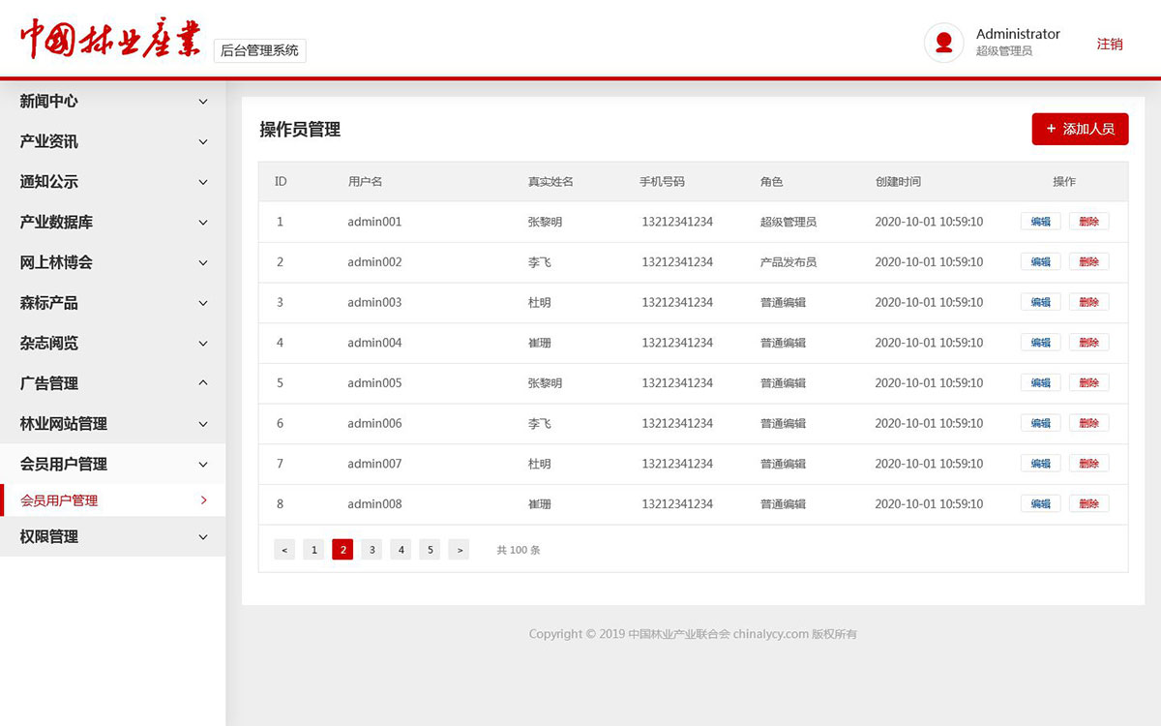Select the 会员用户管理 submenu item

[x=112, y=500]
